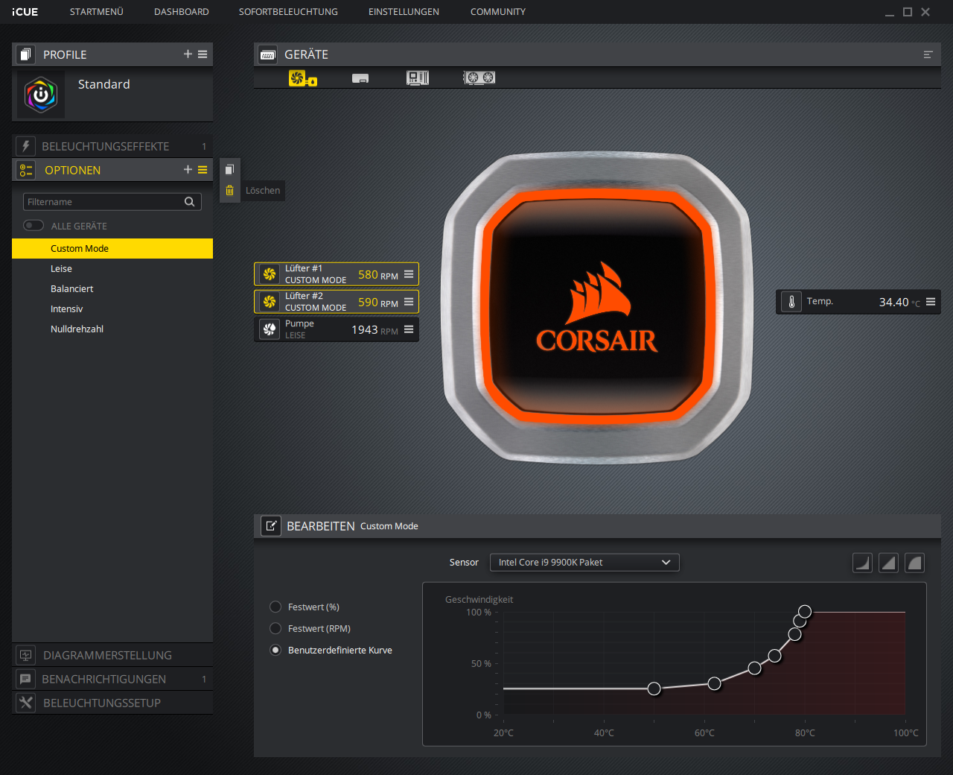Open Lüfter #2 options menu
This screenshot has height=775, width=953.
pos(409,302)
